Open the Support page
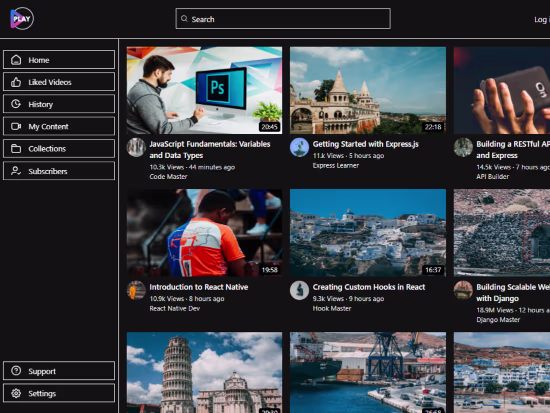550x413 pixels. [x=59, y=371]
